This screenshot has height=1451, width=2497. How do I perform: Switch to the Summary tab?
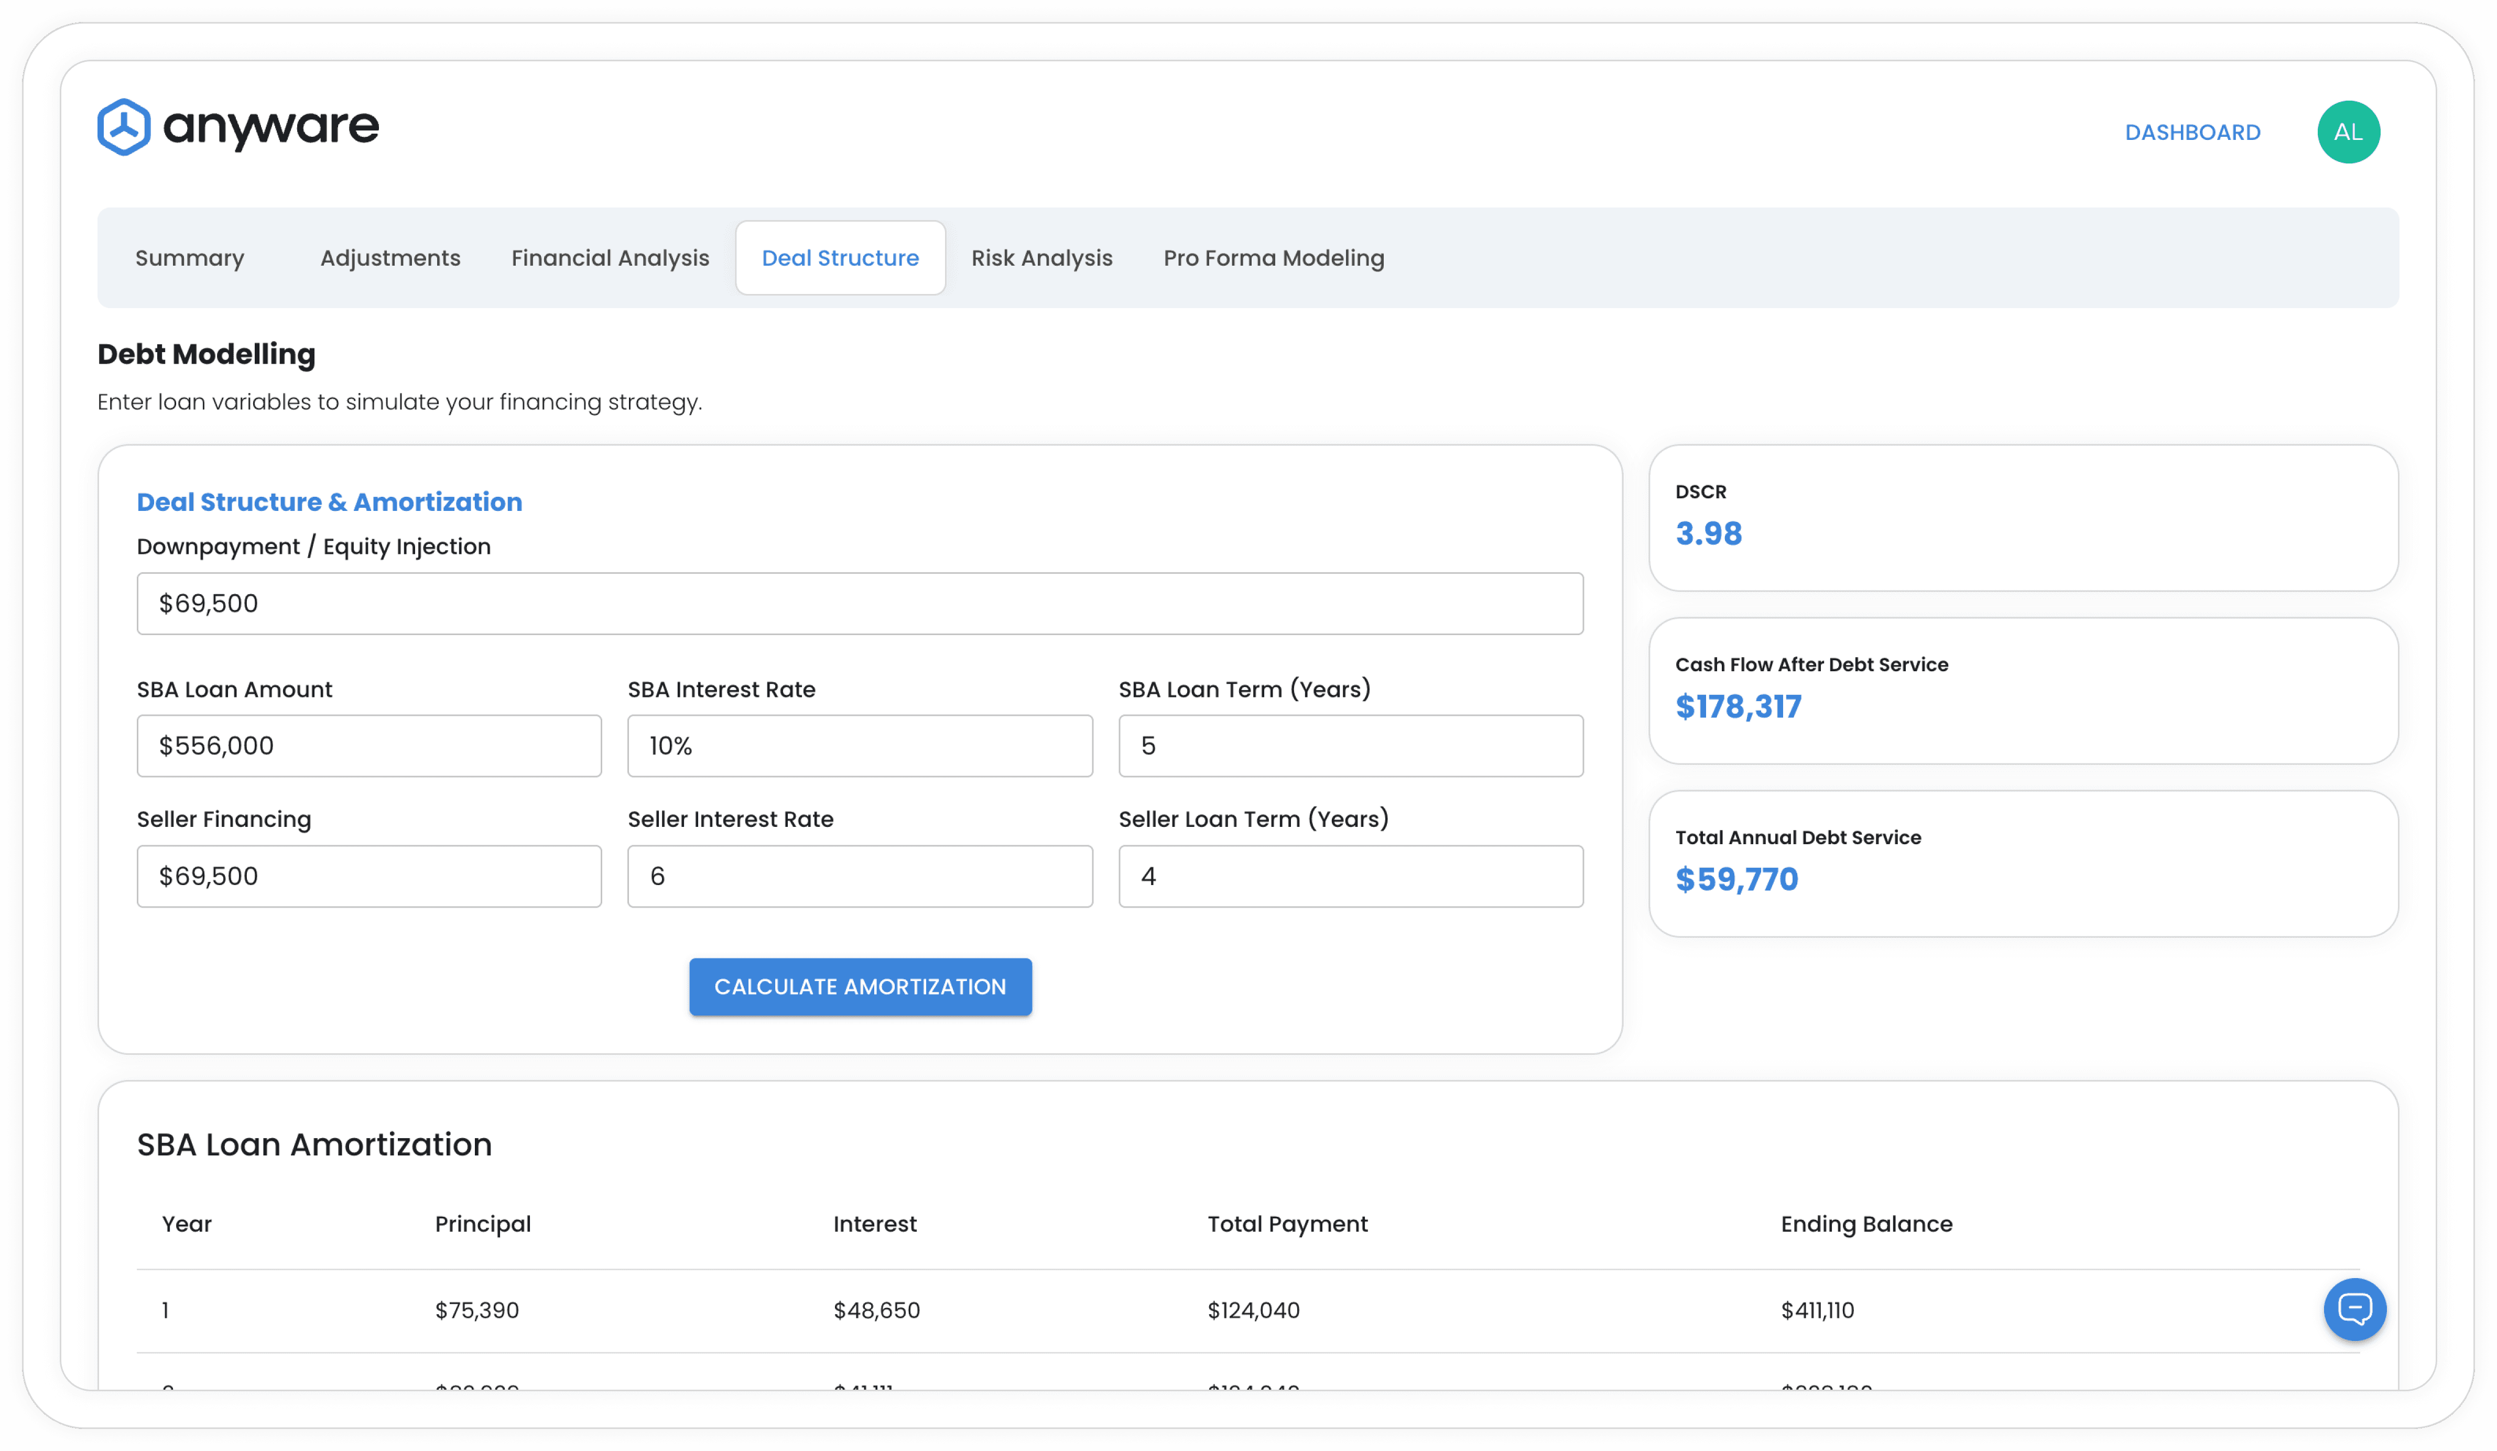coord(189,257)
